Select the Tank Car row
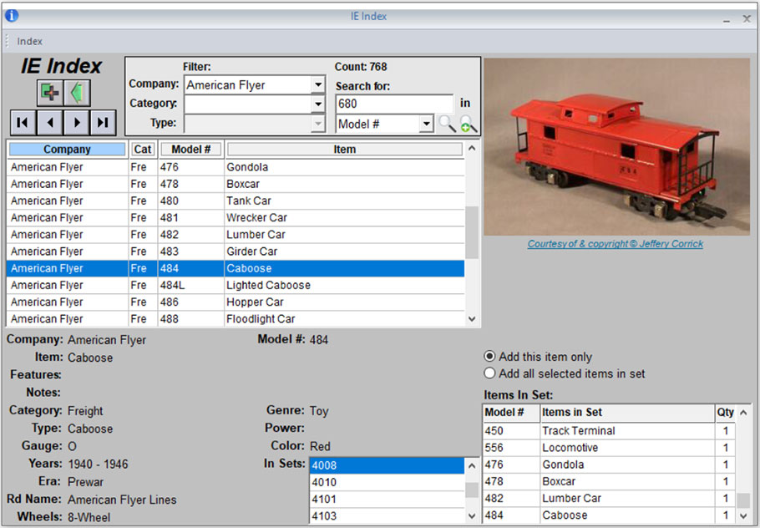 pos(236,201)
